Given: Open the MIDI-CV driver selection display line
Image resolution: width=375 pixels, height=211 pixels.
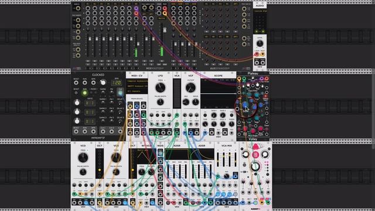Looking at the screenshot, I should (x=137, y=81).
